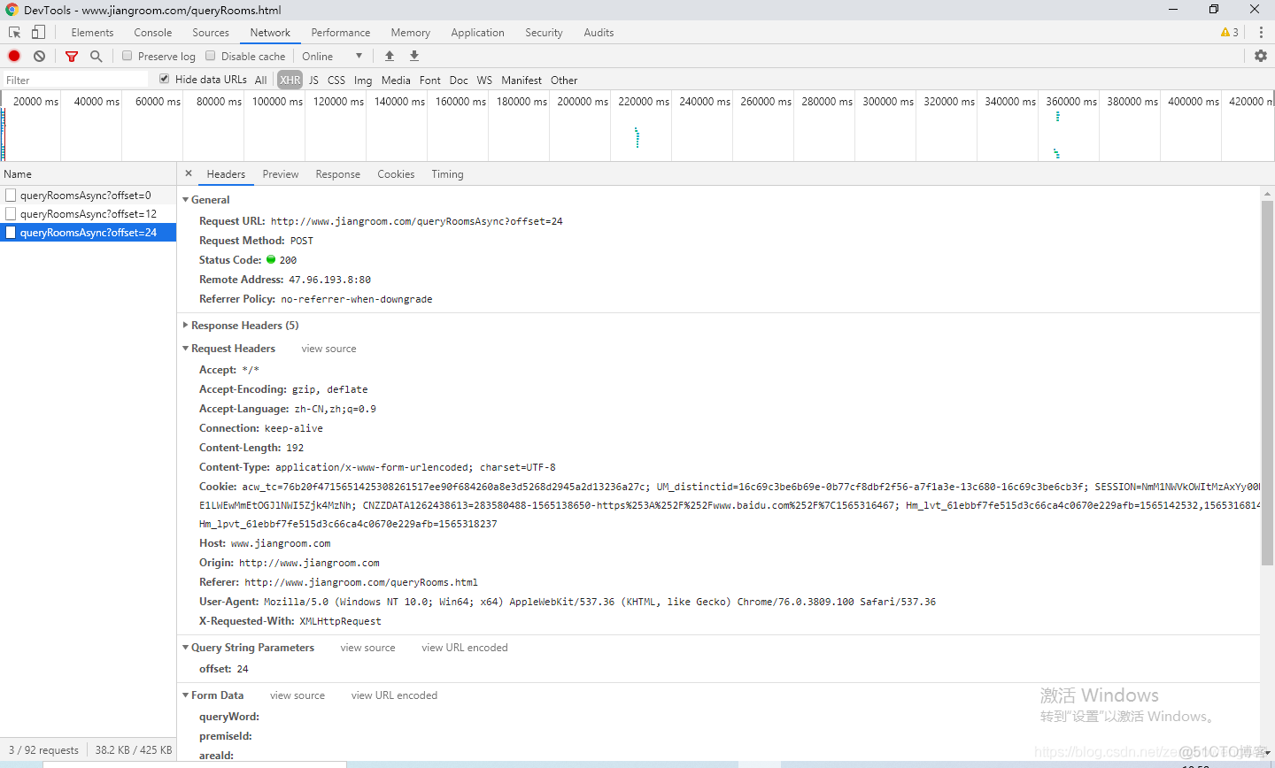1275x768 pixels.
Task: Click the 360000 ms timeline request marks
Action: tap(1056, 134)
